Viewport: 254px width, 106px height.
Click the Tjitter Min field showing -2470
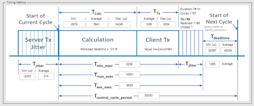[27, 77]
